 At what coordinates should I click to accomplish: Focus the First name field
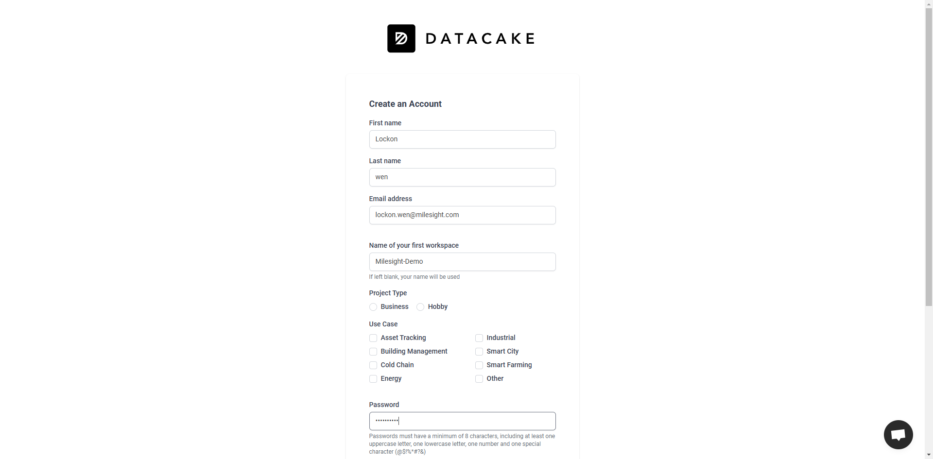click(462, 139)
